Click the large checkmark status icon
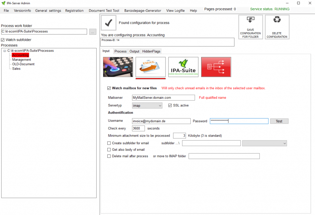 coord(108,23)
